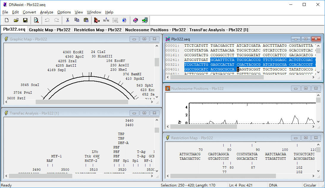Switch to the Nucleosome Positions - Pbr322 tab

(155, 30)
